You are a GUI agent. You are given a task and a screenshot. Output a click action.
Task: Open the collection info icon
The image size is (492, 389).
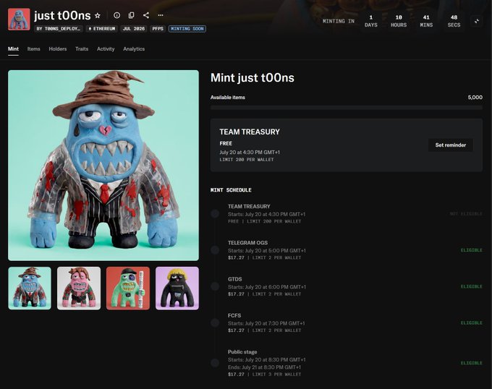coord(116,15)
